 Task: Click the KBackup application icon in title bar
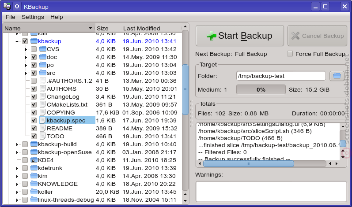(7, 6)
